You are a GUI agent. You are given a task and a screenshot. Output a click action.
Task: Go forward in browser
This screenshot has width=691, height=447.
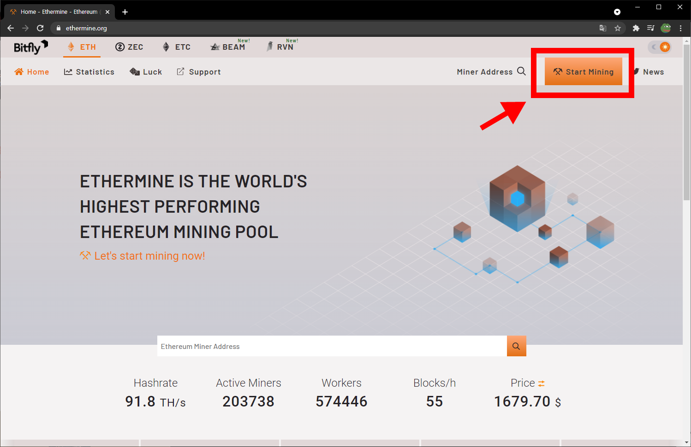(x=25, y=28)
